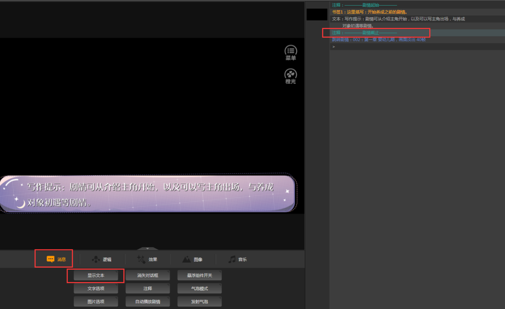Screen dimensions: 505x309
Task: Add a 注释 comment command
Action: pyautogui.click(x=148, y=289)
